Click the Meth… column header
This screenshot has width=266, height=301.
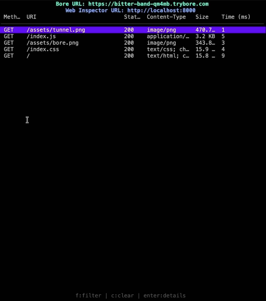coord(12,17)
